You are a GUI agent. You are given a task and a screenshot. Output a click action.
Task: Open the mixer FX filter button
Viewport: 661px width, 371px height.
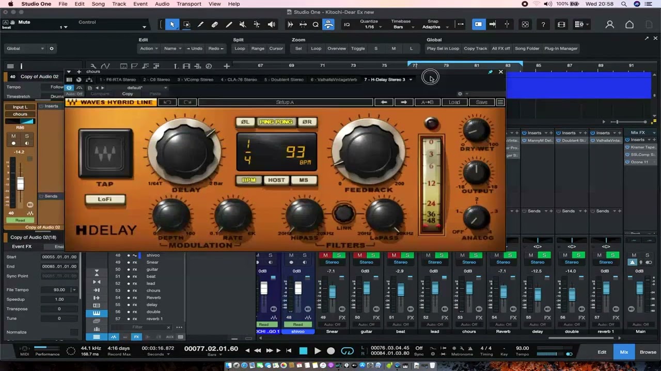coord(136,337)
